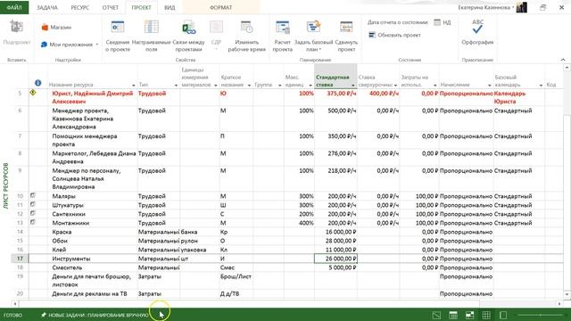This screenshot has height=321, width=571.
Task: Open Макс. единиц filter dropdown
Action: point(310,86)
